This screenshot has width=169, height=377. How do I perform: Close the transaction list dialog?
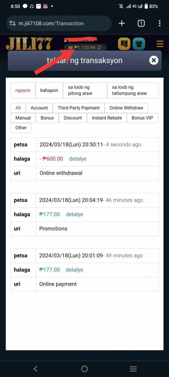click(x=153, y=60)
